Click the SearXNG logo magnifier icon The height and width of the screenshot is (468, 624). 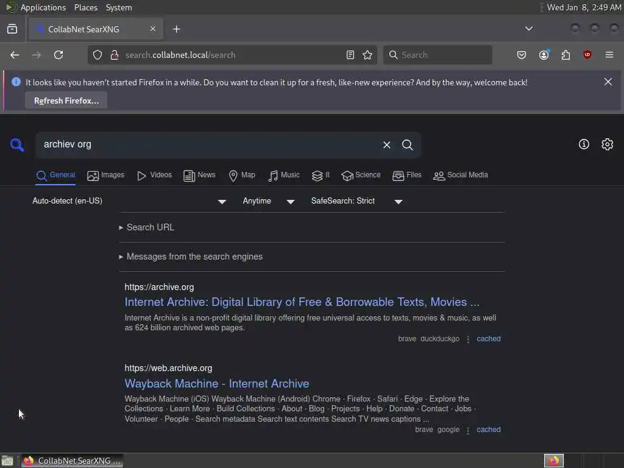(17, 145)
